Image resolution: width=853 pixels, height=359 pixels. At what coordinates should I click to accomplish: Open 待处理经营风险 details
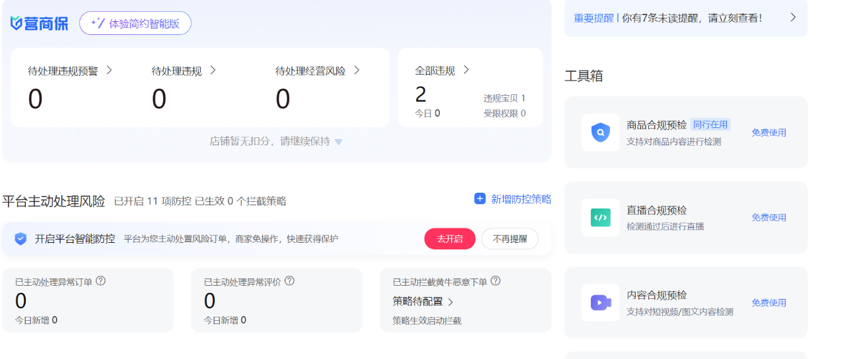pos(357,70)
